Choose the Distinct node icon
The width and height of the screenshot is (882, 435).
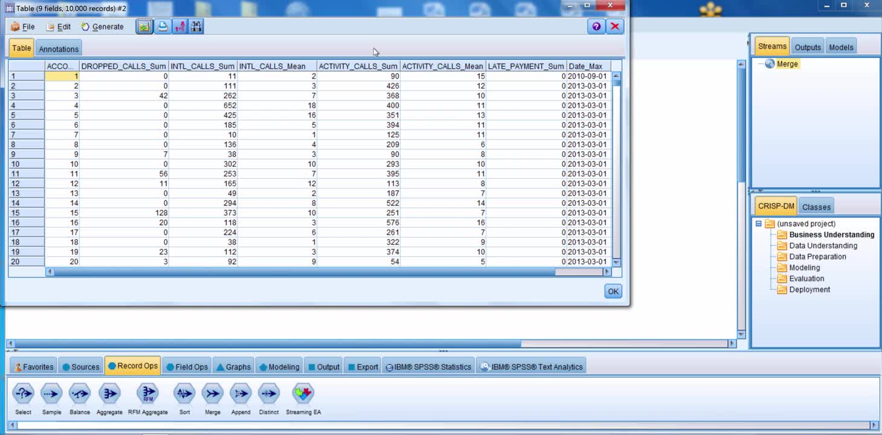269,394
